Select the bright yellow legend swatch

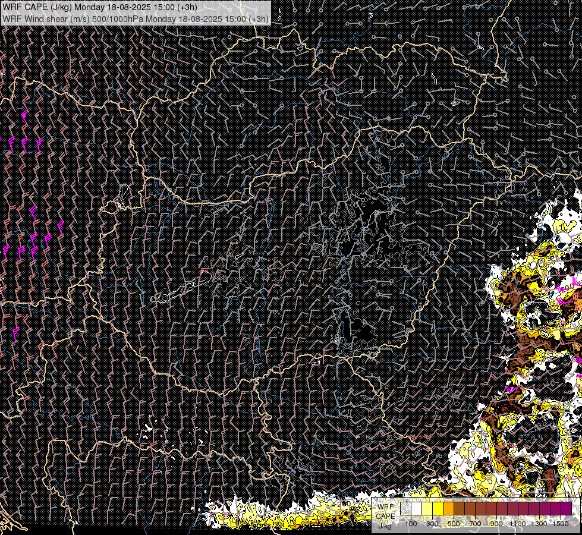point(438,508)
